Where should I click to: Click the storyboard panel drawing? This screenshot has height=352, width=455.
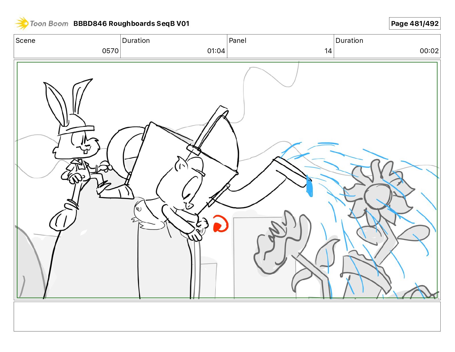pyautogui.click(x=227, y=180)
